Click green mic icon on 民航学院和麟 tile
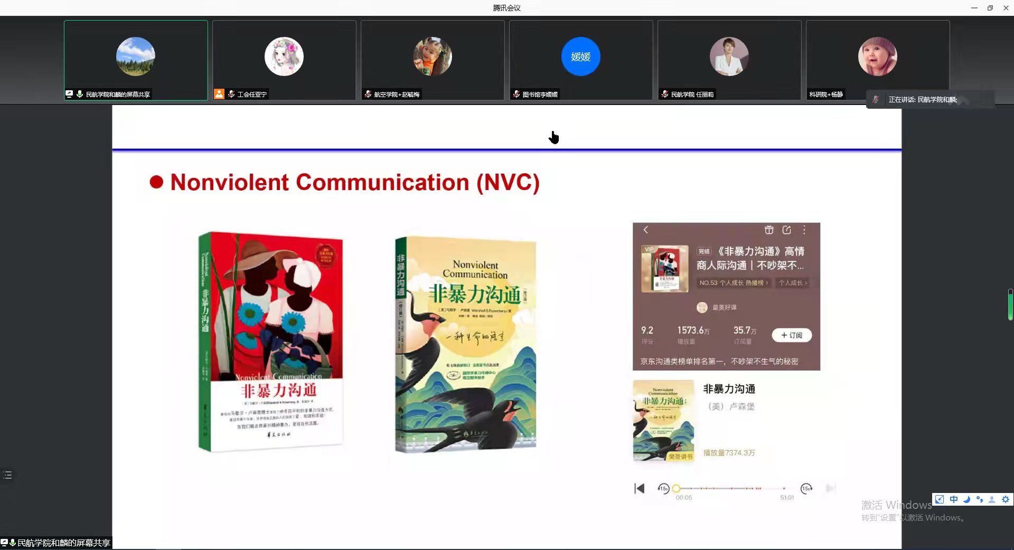 click(x=80, y=94)
